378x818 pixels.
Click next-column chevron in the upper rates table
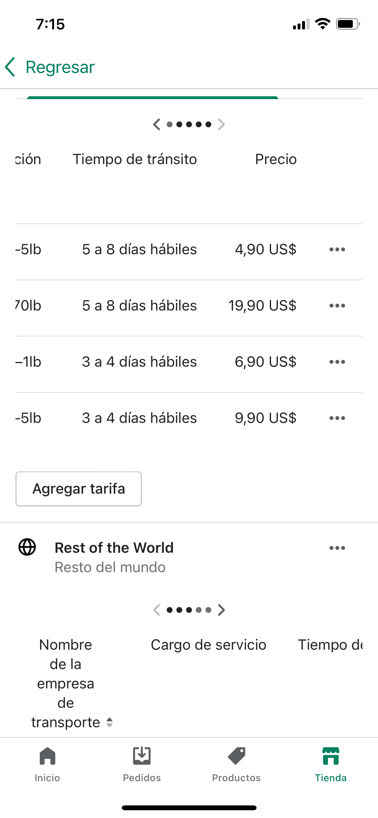221,124
